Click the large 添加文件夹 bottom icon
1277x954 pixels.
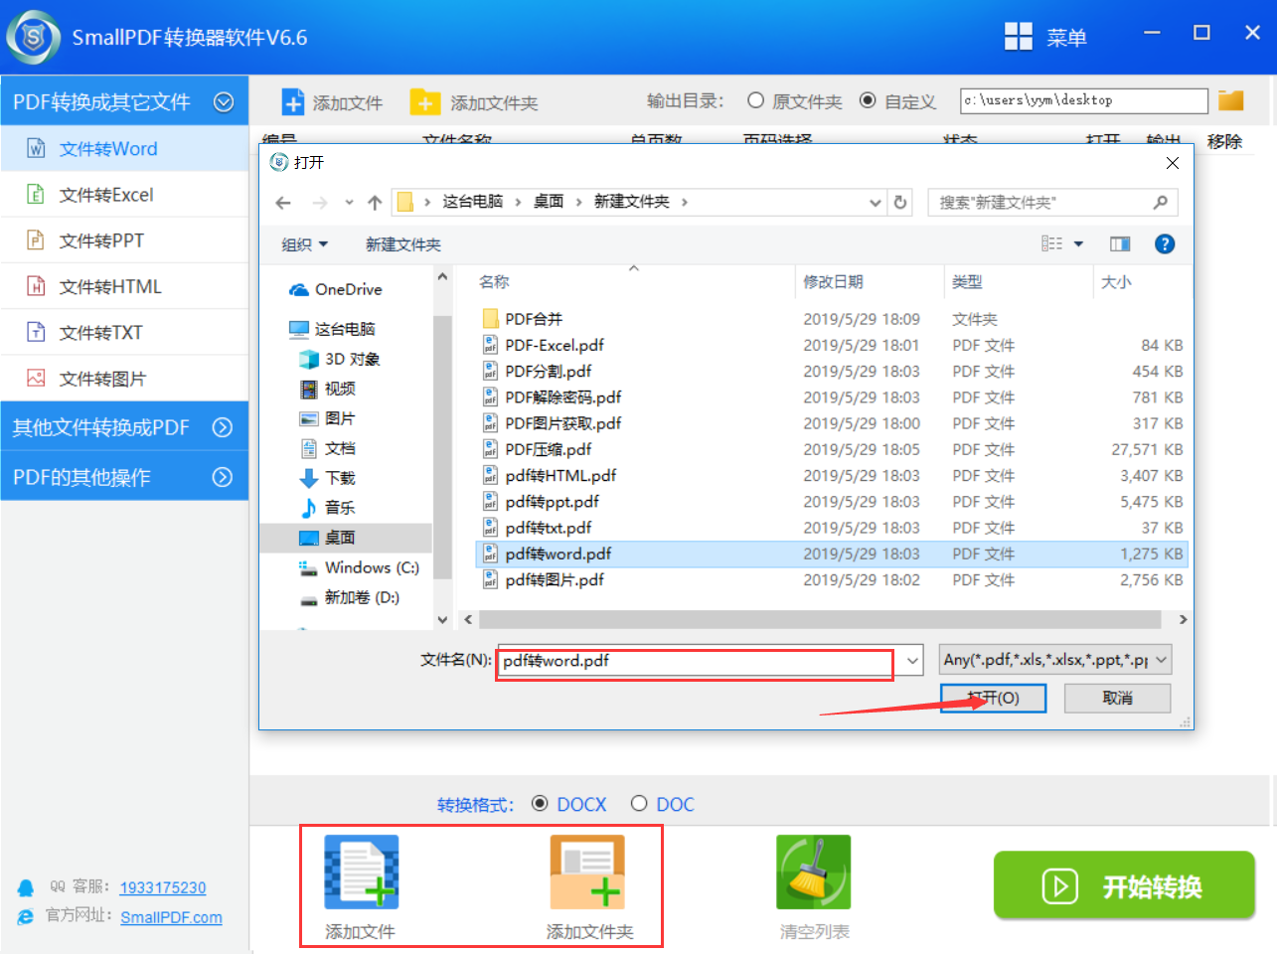click(x=587, y=872)
